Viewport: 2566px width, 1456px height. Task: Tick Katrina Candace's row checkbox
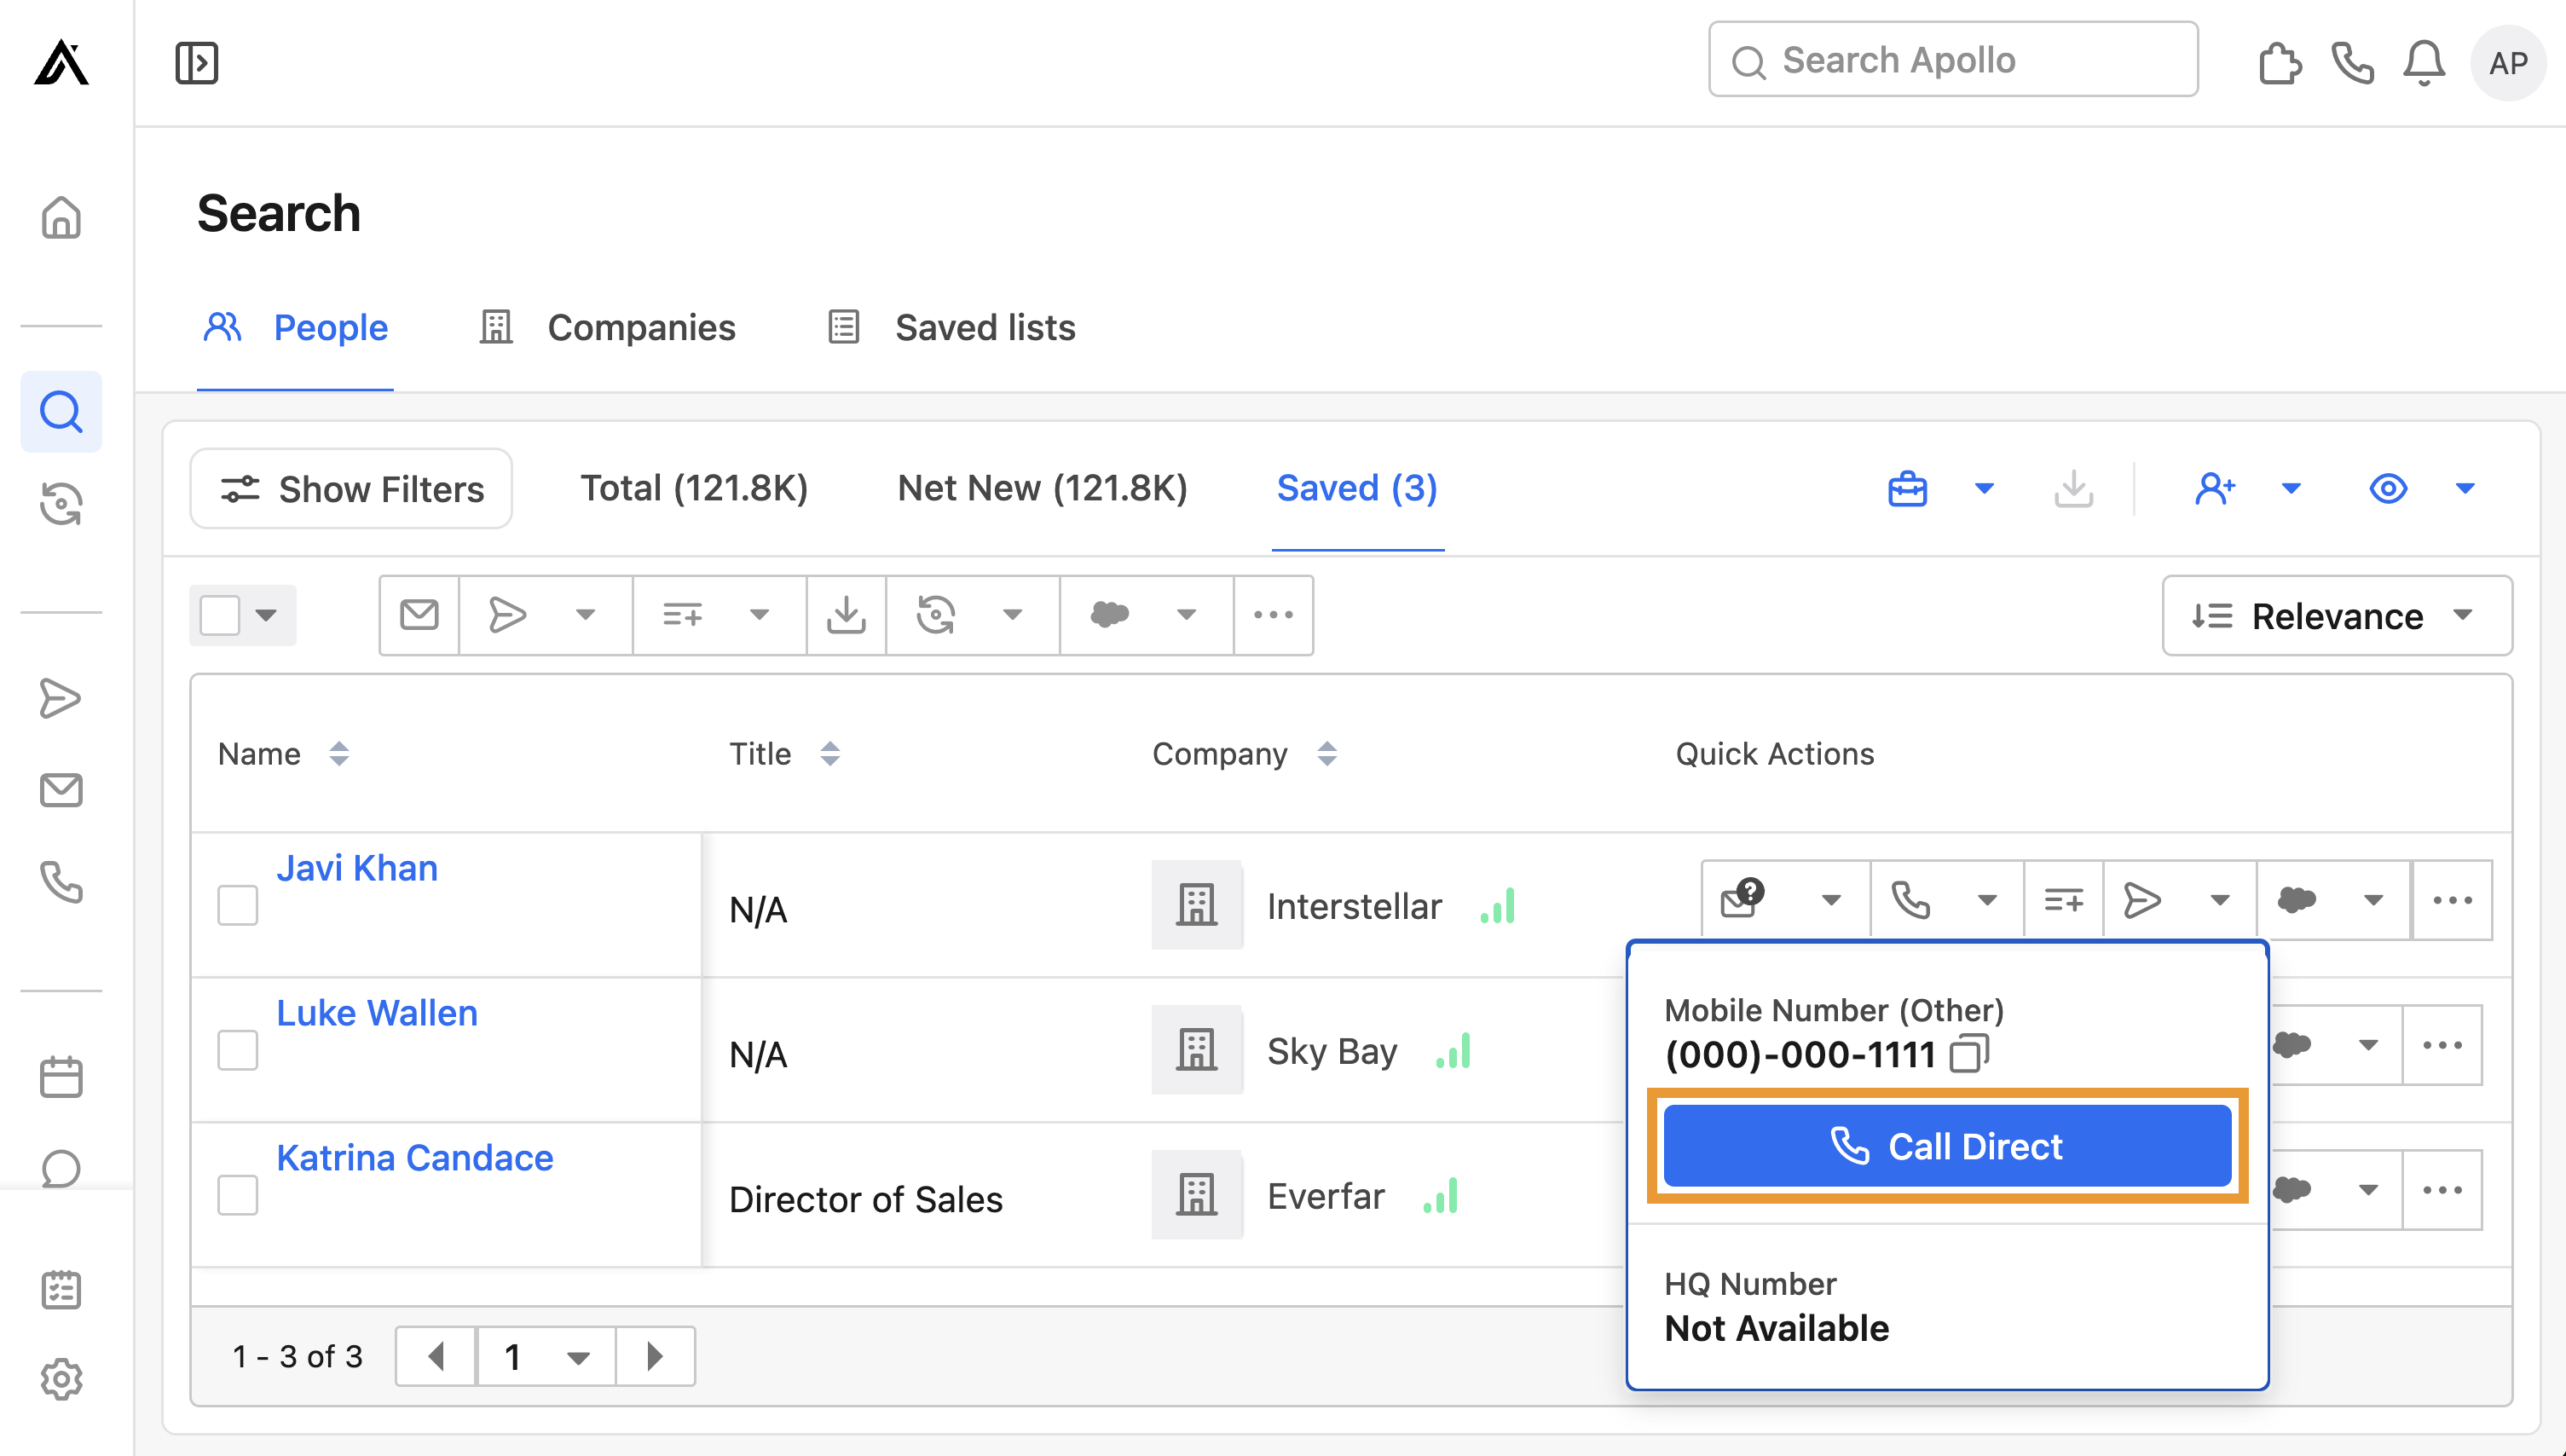(237, 1194)
